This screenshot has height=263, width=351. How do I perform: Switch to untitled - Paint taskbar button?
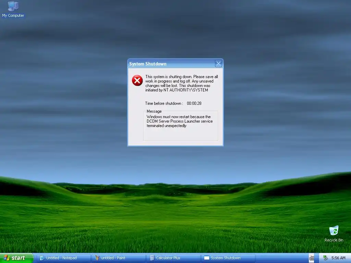point(119,258)
